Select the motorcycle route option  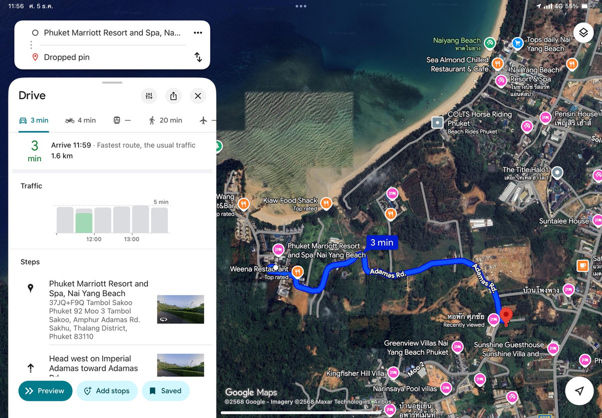point(80,120)
